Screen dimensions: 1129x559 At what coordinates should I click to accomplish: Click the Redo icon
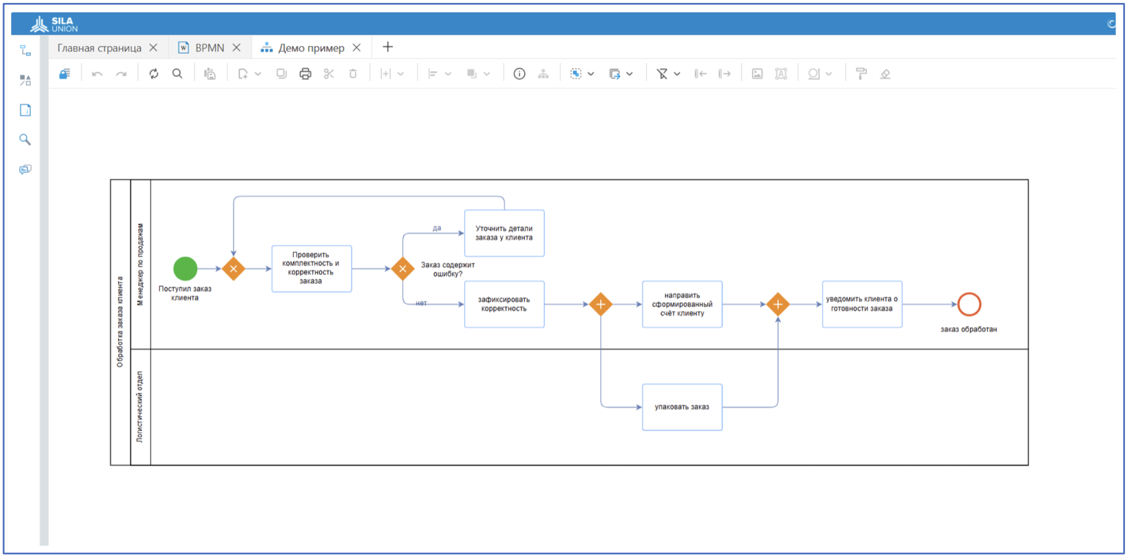(x=122, y=73)
